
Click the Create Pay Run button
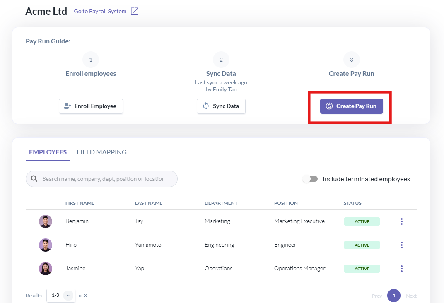tap(351, 106)
